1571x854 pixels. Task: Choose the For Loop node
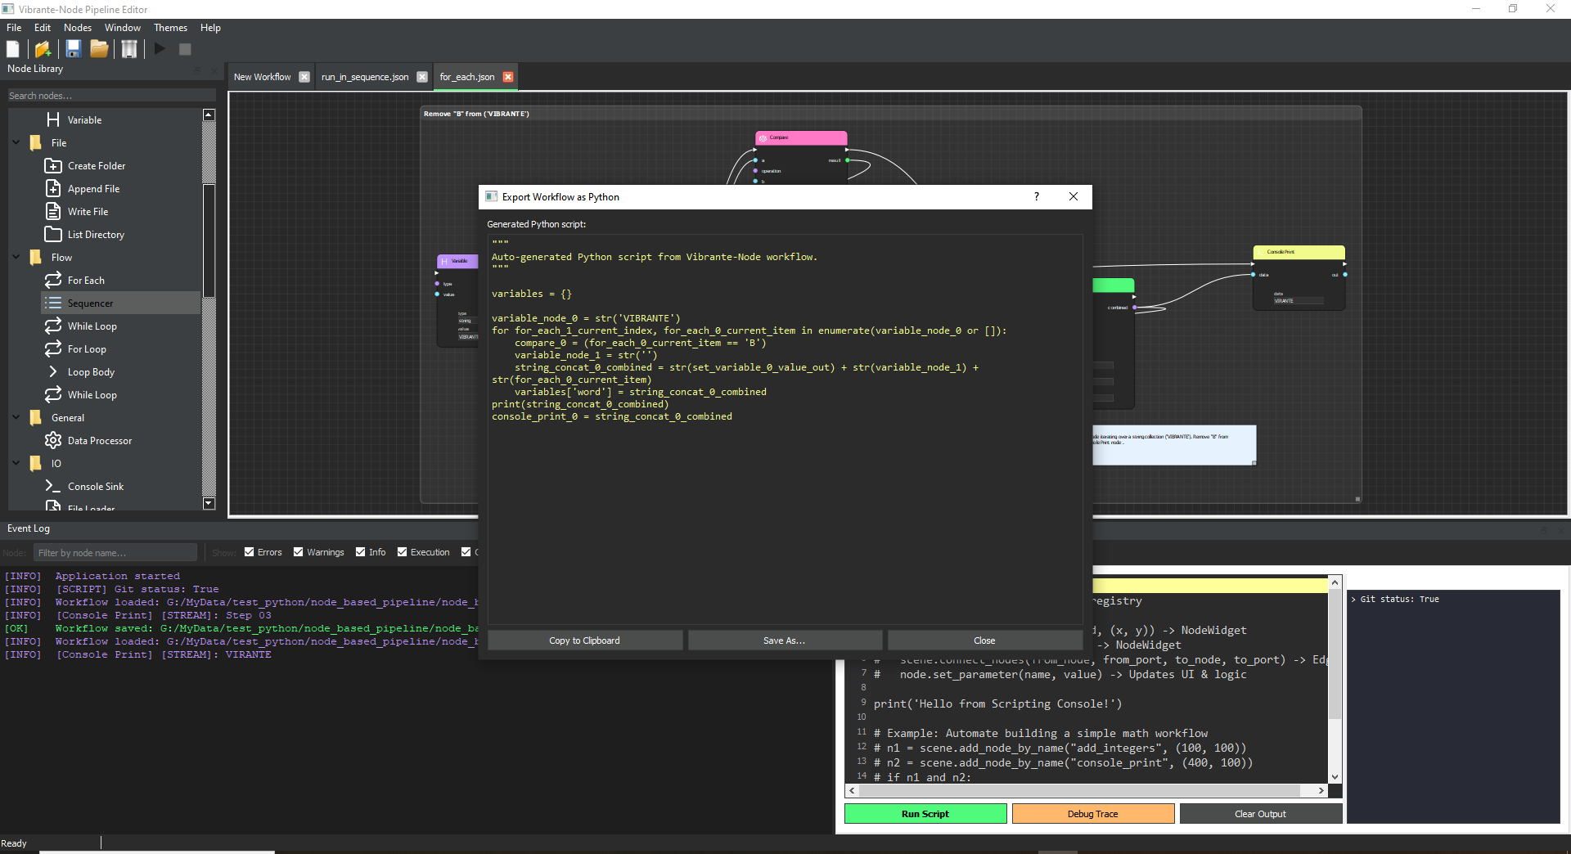[87, 349]
